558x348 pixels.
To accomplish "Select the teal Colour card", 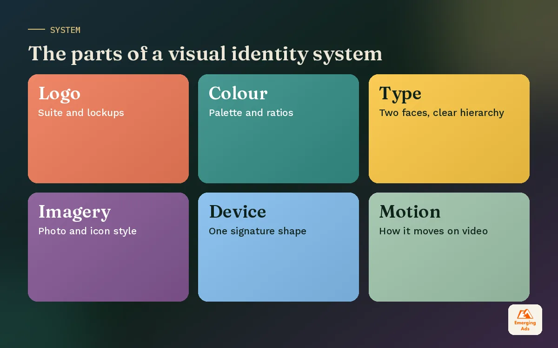I will (x=279, y=129).
